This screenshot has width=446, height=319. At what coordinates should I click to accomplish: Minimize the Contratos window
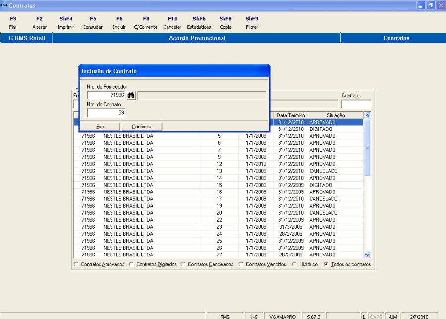point(420,5)
